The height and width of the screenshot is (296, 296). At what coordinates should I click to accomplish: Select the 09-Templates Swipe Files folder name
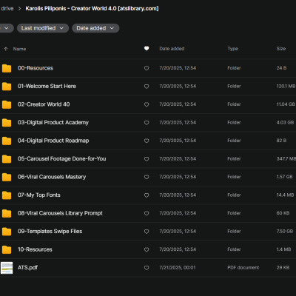point(50,231)
